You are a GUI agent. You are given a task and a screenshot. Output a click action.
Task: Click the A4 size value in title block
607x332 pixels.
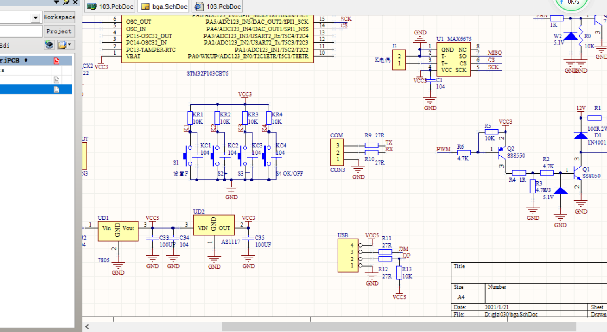point(461,297)
